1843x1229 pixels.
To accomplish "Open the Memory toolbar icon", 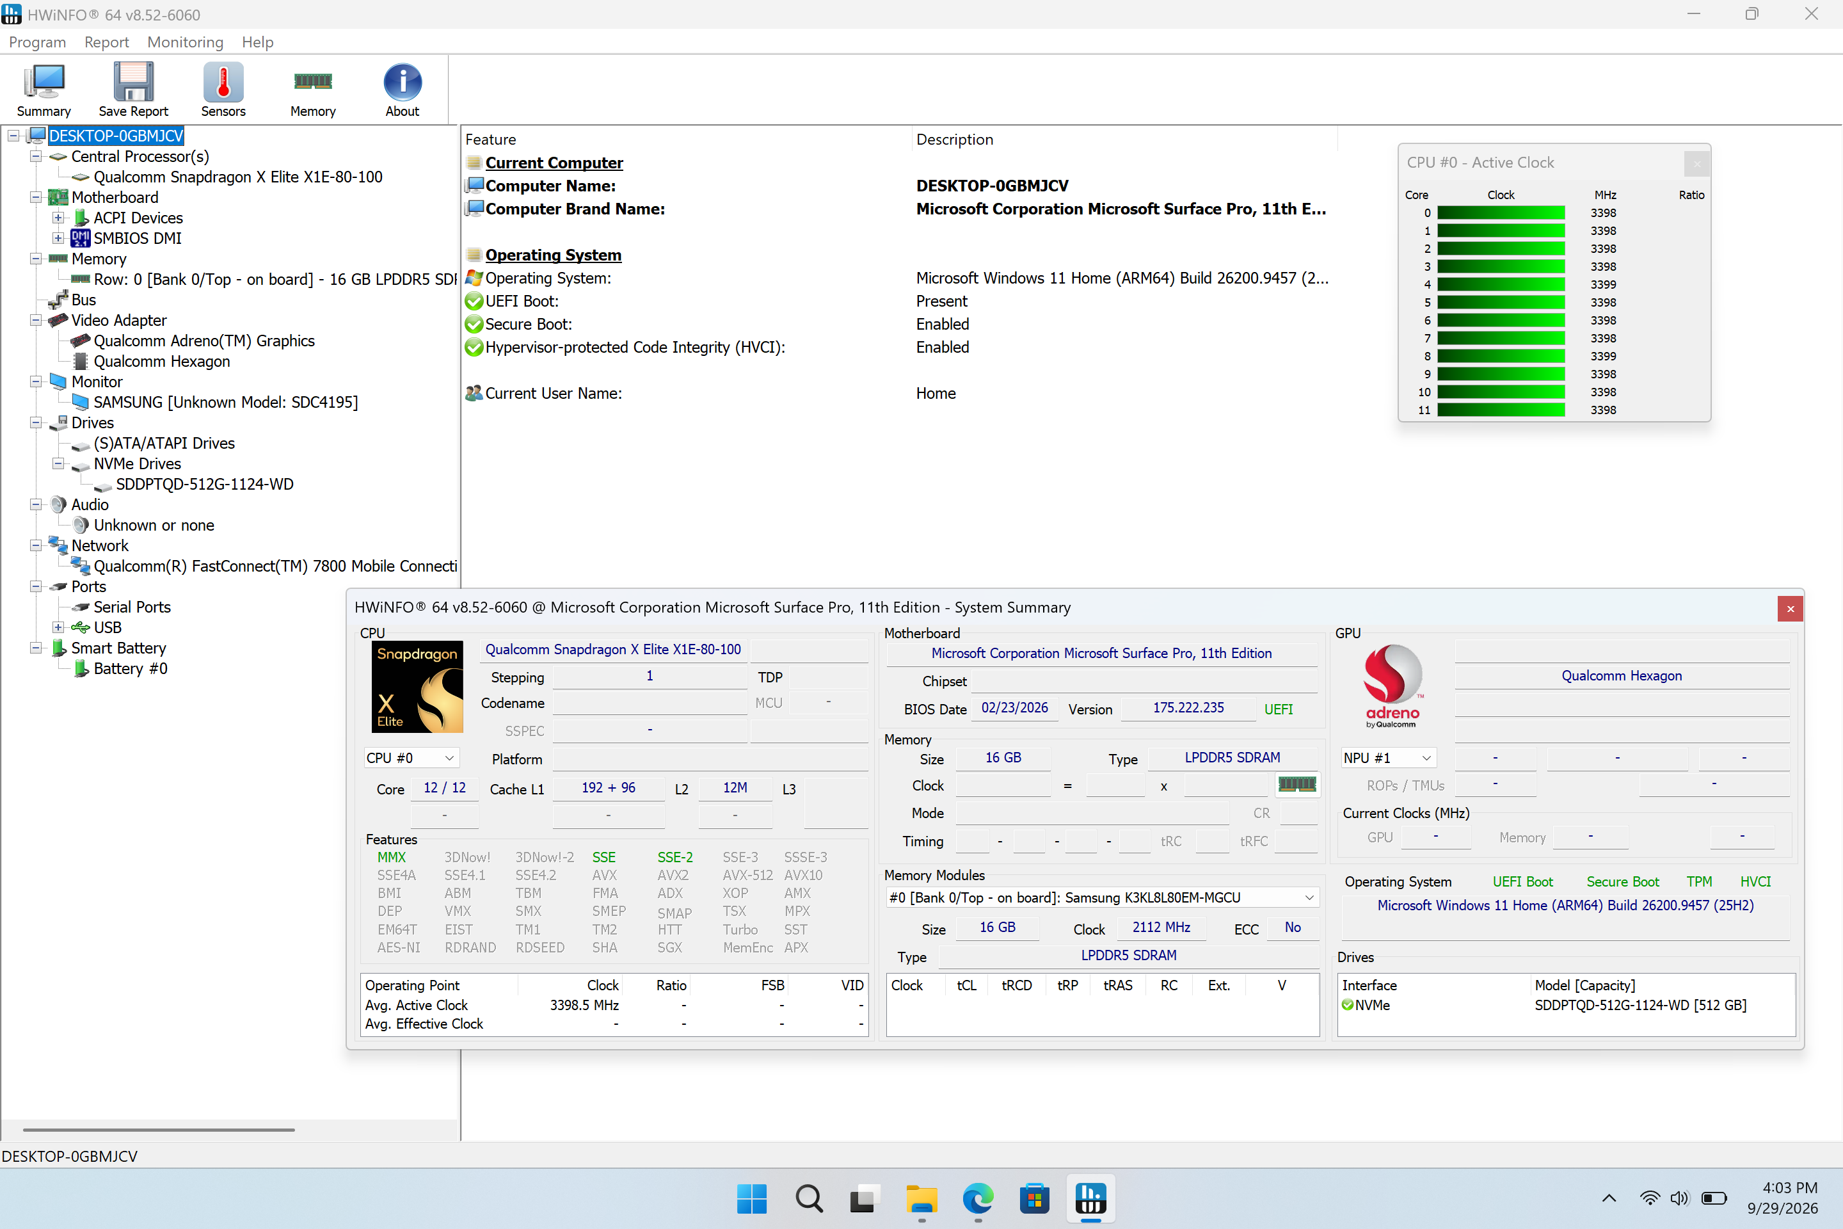I will pos(313,90).
